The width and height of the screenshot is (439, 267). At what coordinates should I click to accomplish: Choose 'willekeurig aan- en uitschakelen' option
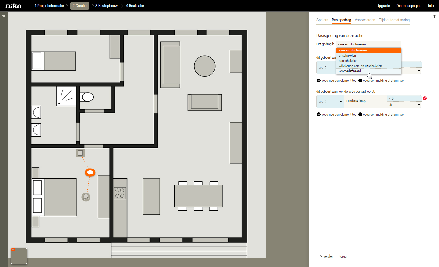(368, 66)
